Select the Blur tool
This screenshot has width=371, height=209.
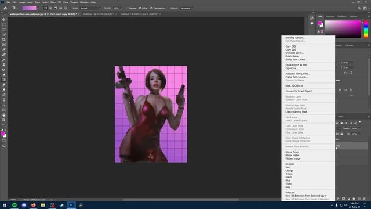click(4, 85)
